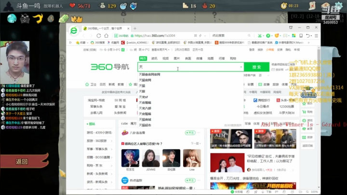
Task: Click the Lisa photo thumbnail
Action: point(192,158)
